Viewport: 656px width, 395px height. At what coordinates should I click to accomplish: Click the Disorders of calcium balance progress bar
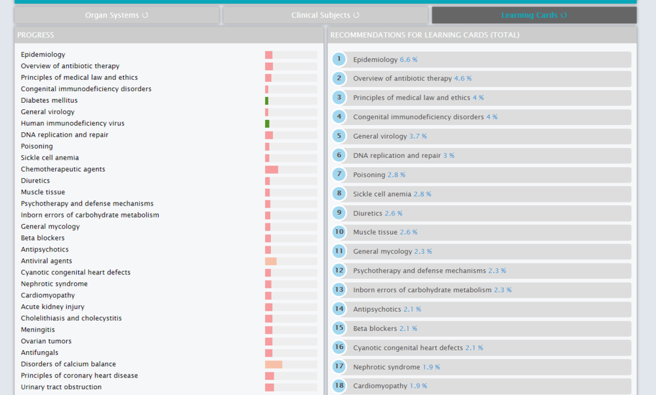tap(291, 364)
